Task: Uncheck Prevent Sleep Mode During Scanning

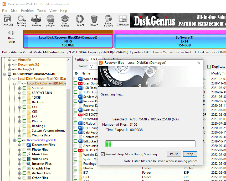Action: click(x=103, y=154)
